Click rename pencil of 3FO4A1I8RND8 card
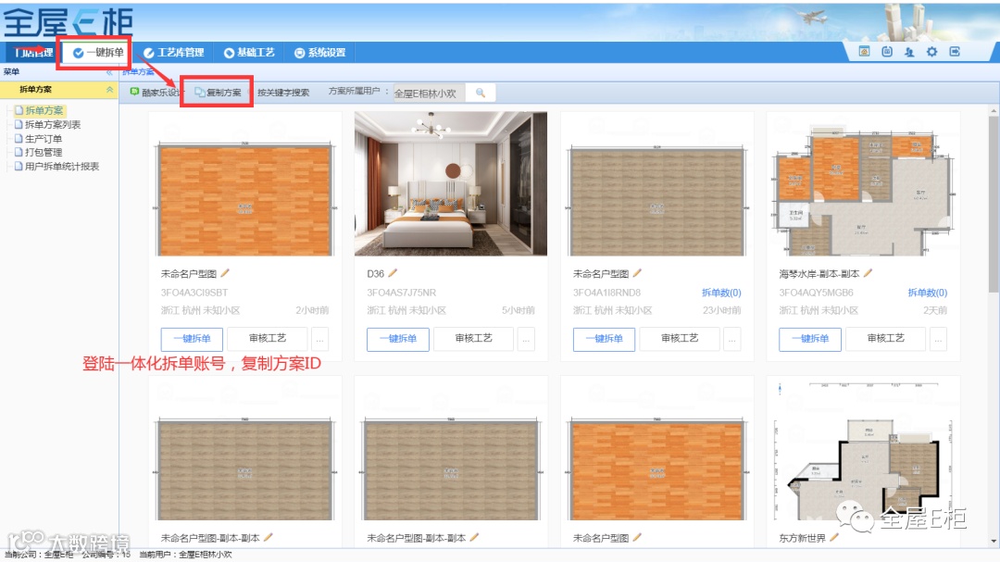The height and width of the screenshot is (562, 1000). click(x=636, y=273)
